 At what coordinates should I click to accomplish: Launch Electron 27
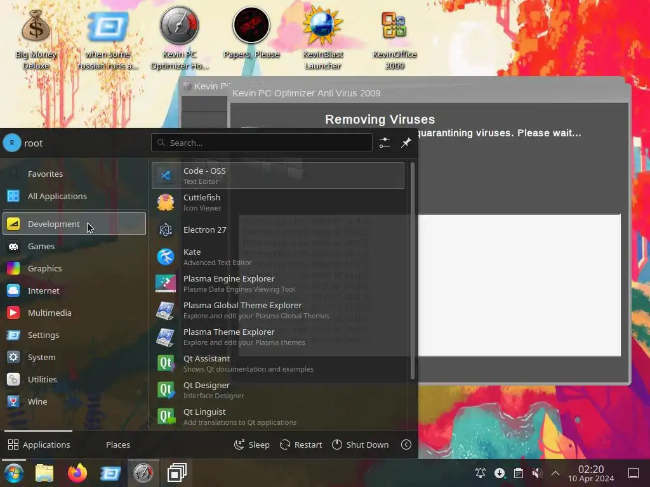tap(278, 230)
